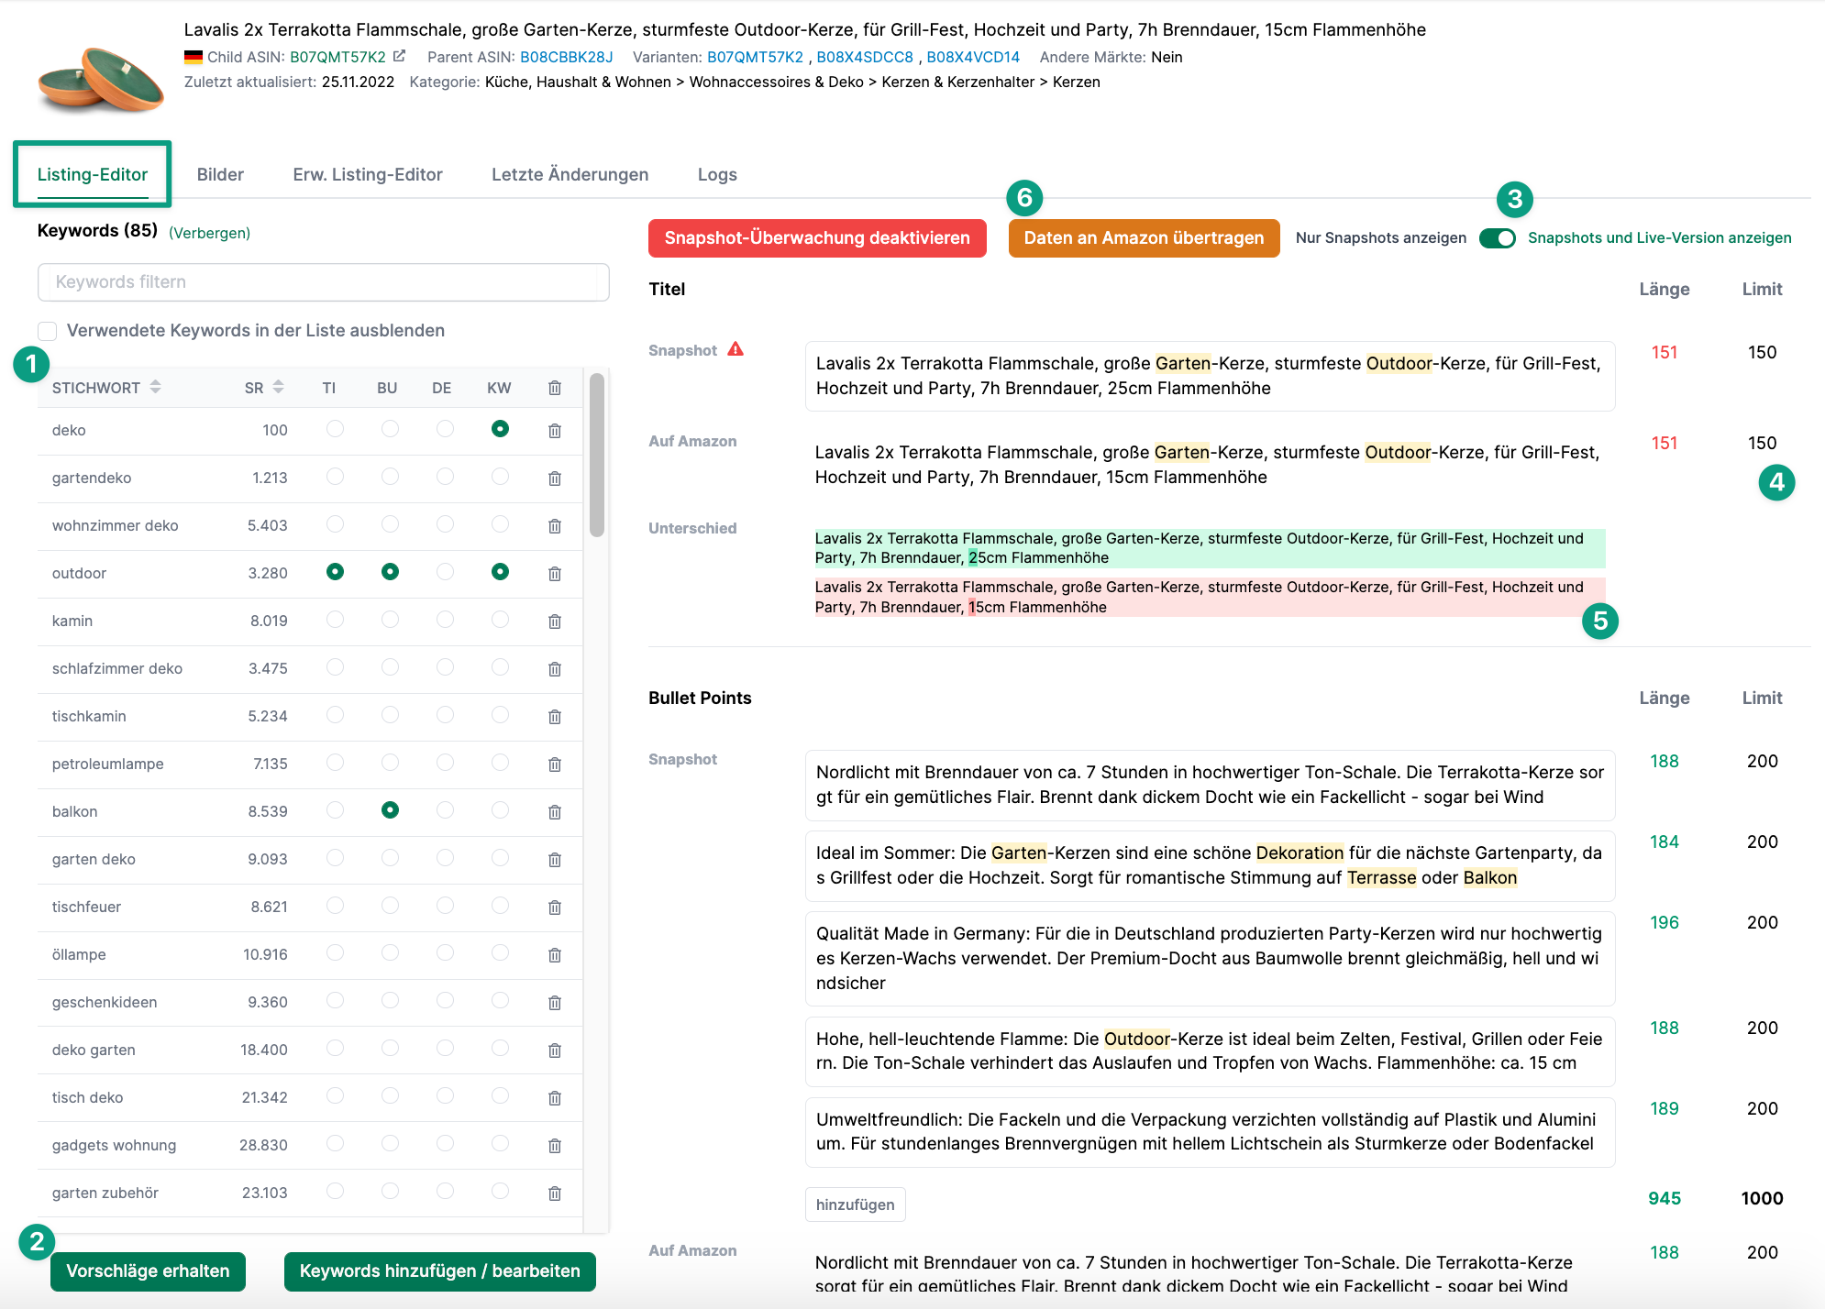Click hinzufügen to add bullet point
Screen dimensions: 1825x1309
(856, 1204)
